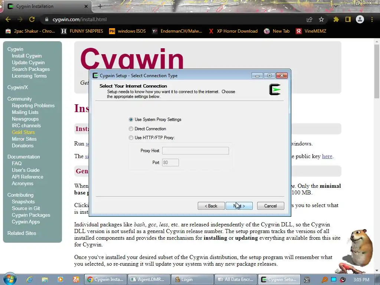Click the Cygwin logo in setup dialog header
Screen dimensions: 380x285
275,89
